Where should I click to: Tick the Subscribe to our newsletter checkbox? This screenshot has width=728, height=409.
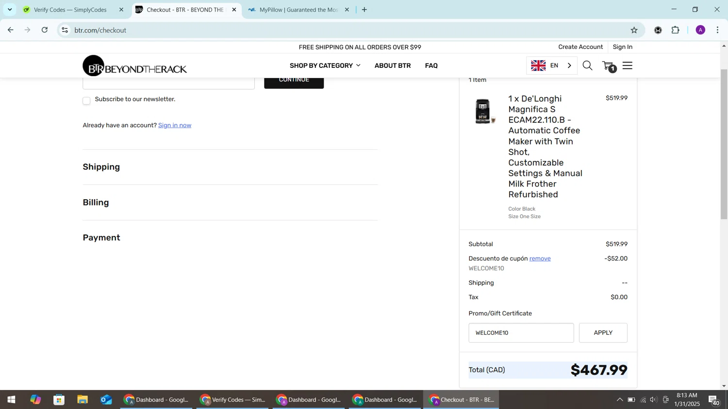(86, 101)
